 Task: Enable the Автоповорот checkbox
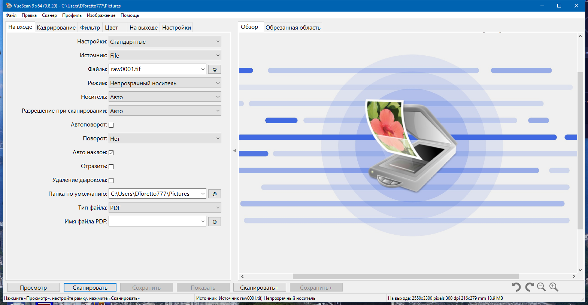[111, 125]
